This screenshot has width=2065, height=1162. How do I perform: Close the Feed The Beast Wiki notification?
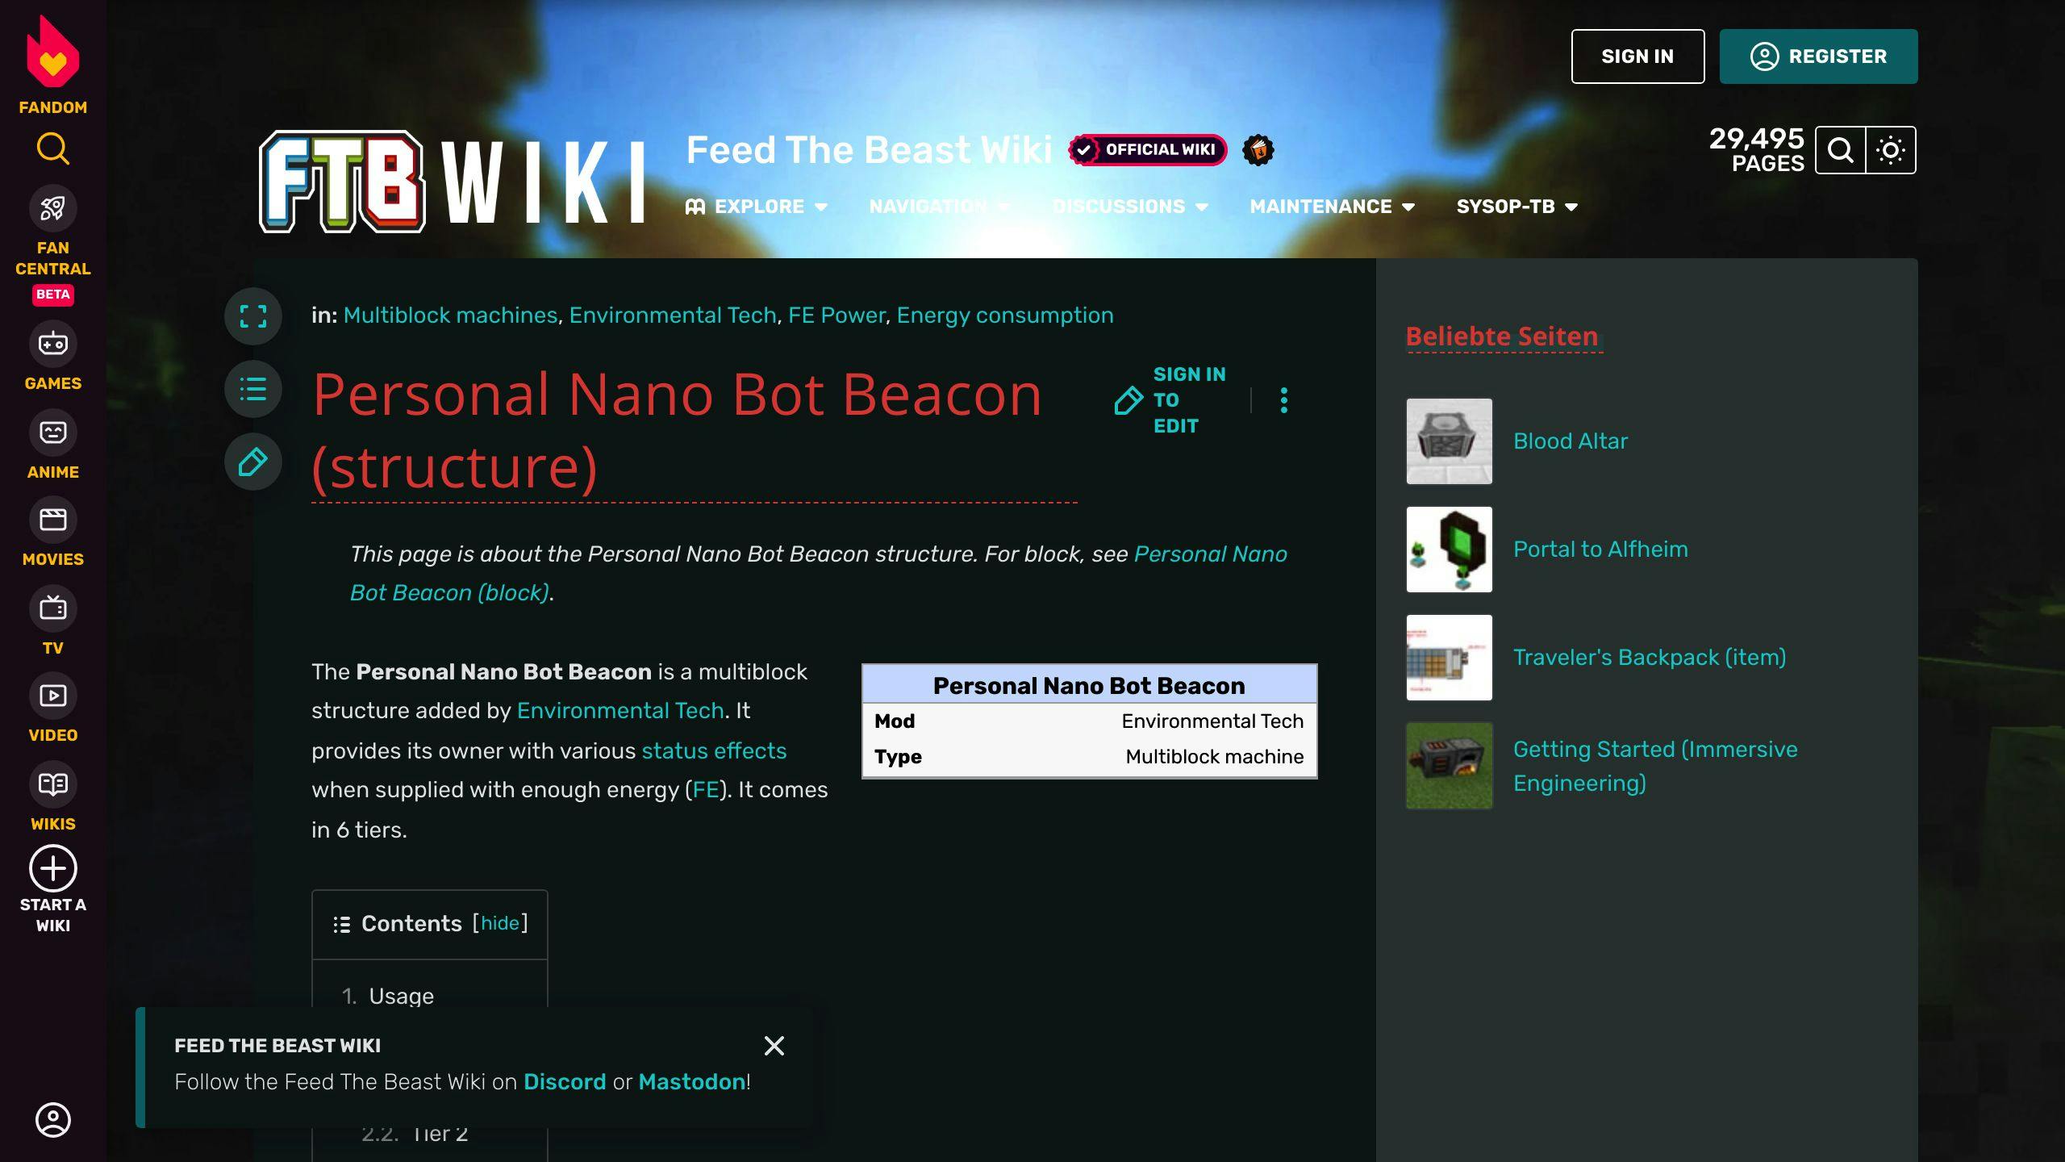774,1046
